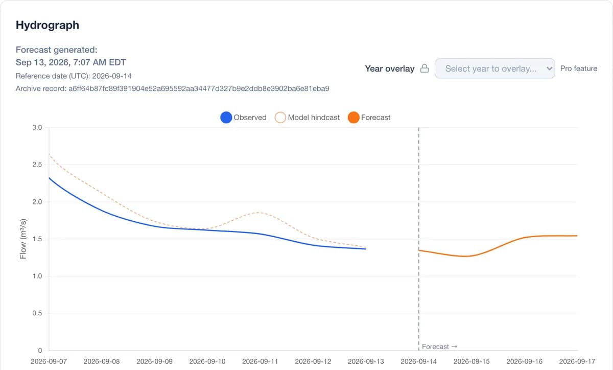Screen dimensions: 613x370
Task: Click the Forecast generated: label
Action: (57, 50)
